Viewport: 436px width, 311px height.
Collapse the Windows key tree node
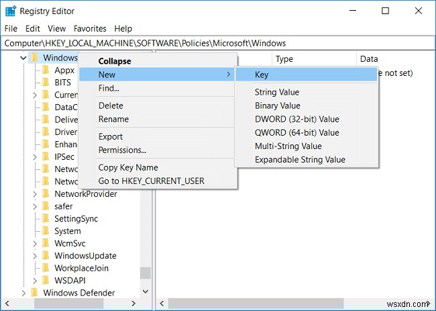23,58
